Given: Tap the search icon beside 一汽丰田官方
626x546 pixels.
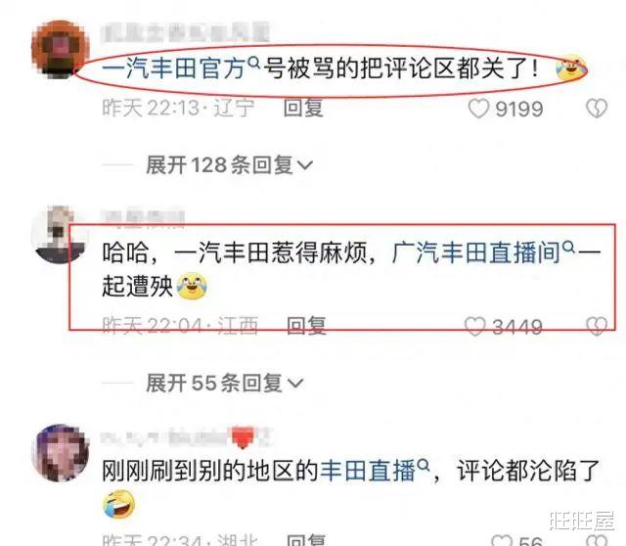Looking at the screenshot, I should (x=253, y=62).
